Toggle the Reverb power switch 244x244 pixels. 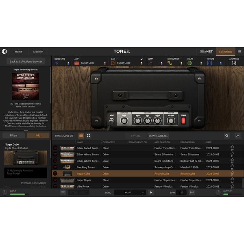[221, 63]
